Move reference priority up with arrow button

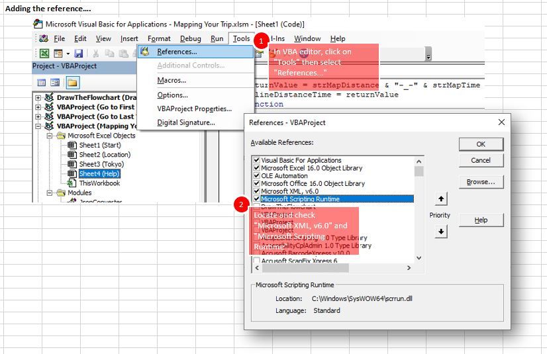(441, 199)
